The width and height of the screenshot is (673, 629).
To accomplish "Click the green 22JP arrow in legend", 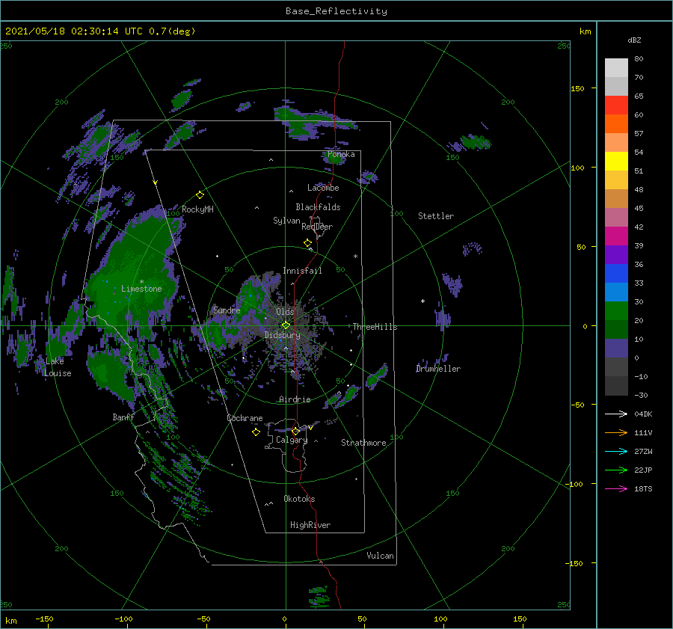I will pyautogui.click(x=616, y=470).
